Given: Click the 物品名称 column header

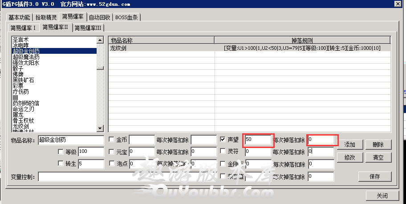Looking at the screenshot, I should coord(161,40).
